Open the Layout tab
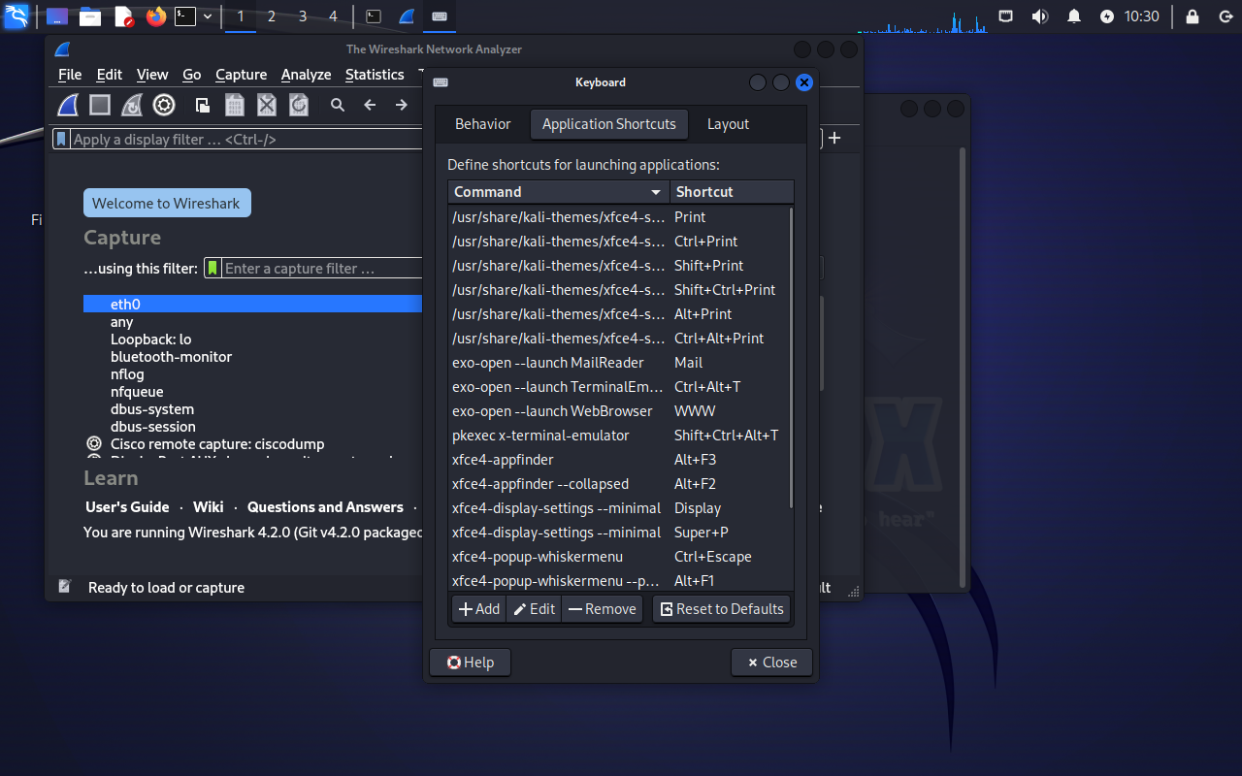Screen dimensions: 1242x776 click(728, 124)
